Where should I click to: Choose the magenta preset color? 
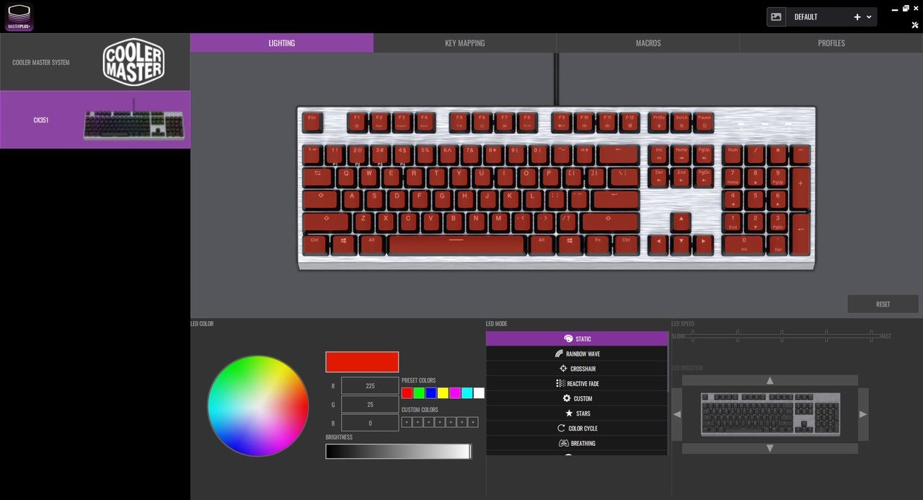[455, 393]
